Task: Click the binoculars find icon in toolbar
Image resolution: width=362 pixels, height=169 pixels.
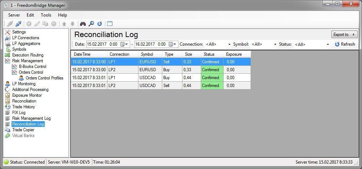Action: (x=83, y=24)
